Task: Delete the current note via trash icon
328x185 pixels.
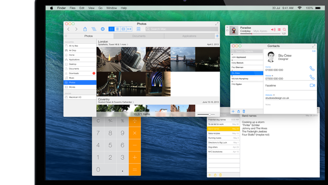Action: pyautogui.click(x=221, y=175)
